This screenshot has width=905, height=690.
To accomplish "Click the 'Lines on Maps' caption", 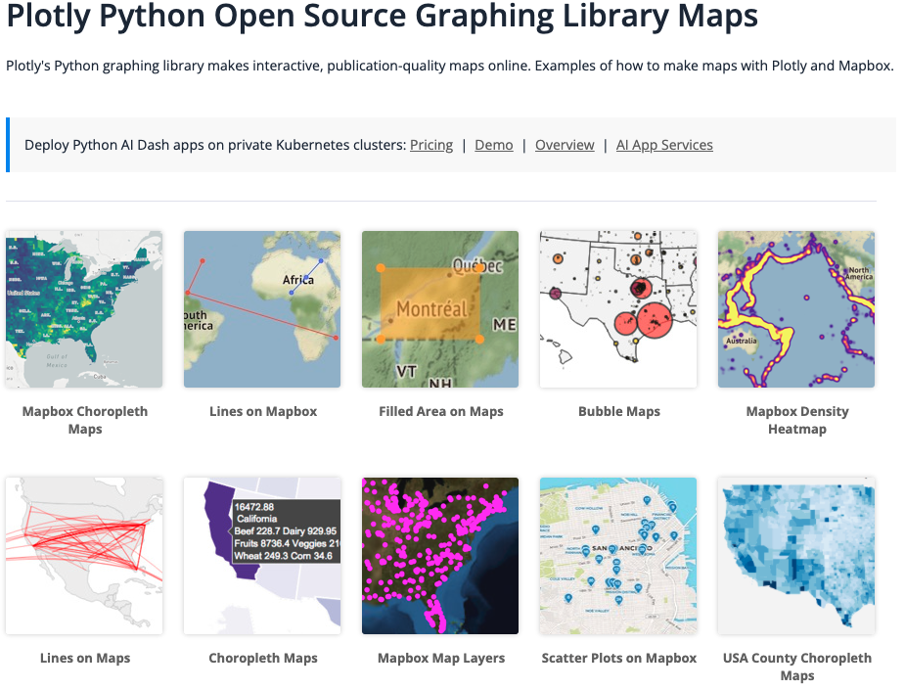I will coord(85,658).
